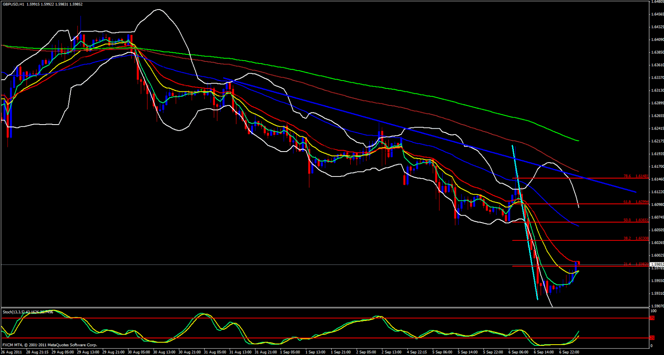Viewport: 664px width, 355px height.
Task: Click the 2 Sep 13:00 time label
Action: (x=391, y=352)
